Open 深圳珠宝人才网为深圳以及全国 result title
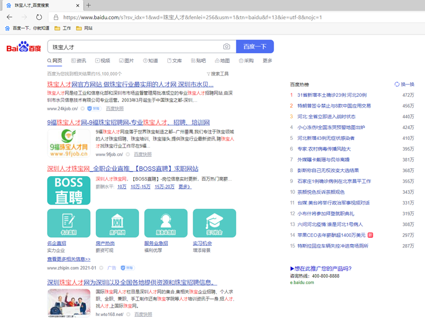 (x=132, y=283)
